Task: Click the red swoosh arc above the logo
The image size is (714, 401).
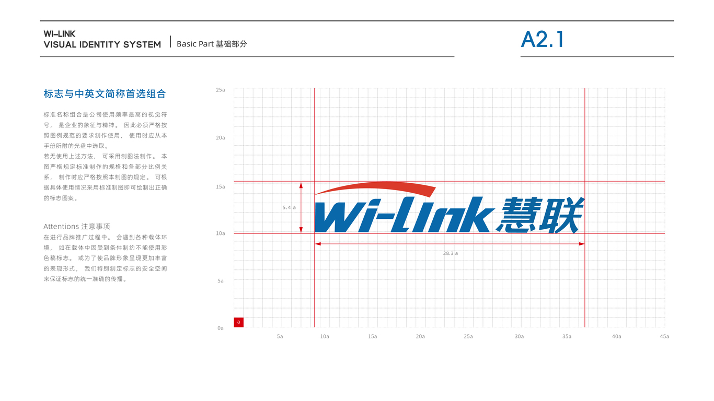Action: 375,188
